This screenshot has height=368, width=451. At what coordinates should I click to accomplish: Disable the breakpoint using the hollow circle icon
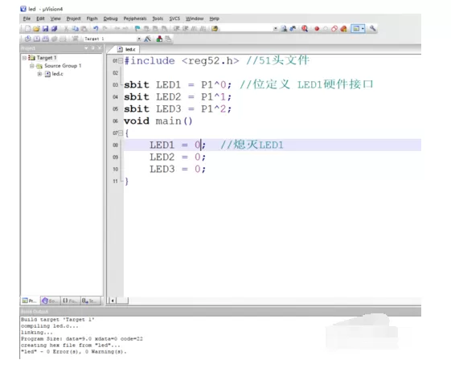(x=326, y=28)
